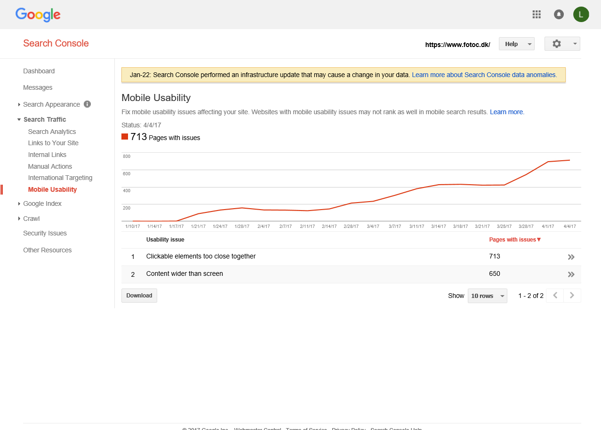Image resolution: width=601 pixels, height=430 pixels.
Task: Open the Dashboard page
Action: coord(39,71)
